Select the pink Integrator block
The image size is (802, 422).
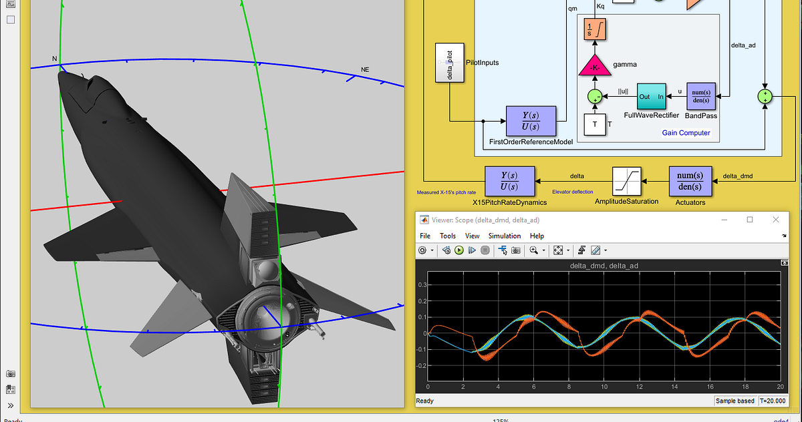point(593,29)
